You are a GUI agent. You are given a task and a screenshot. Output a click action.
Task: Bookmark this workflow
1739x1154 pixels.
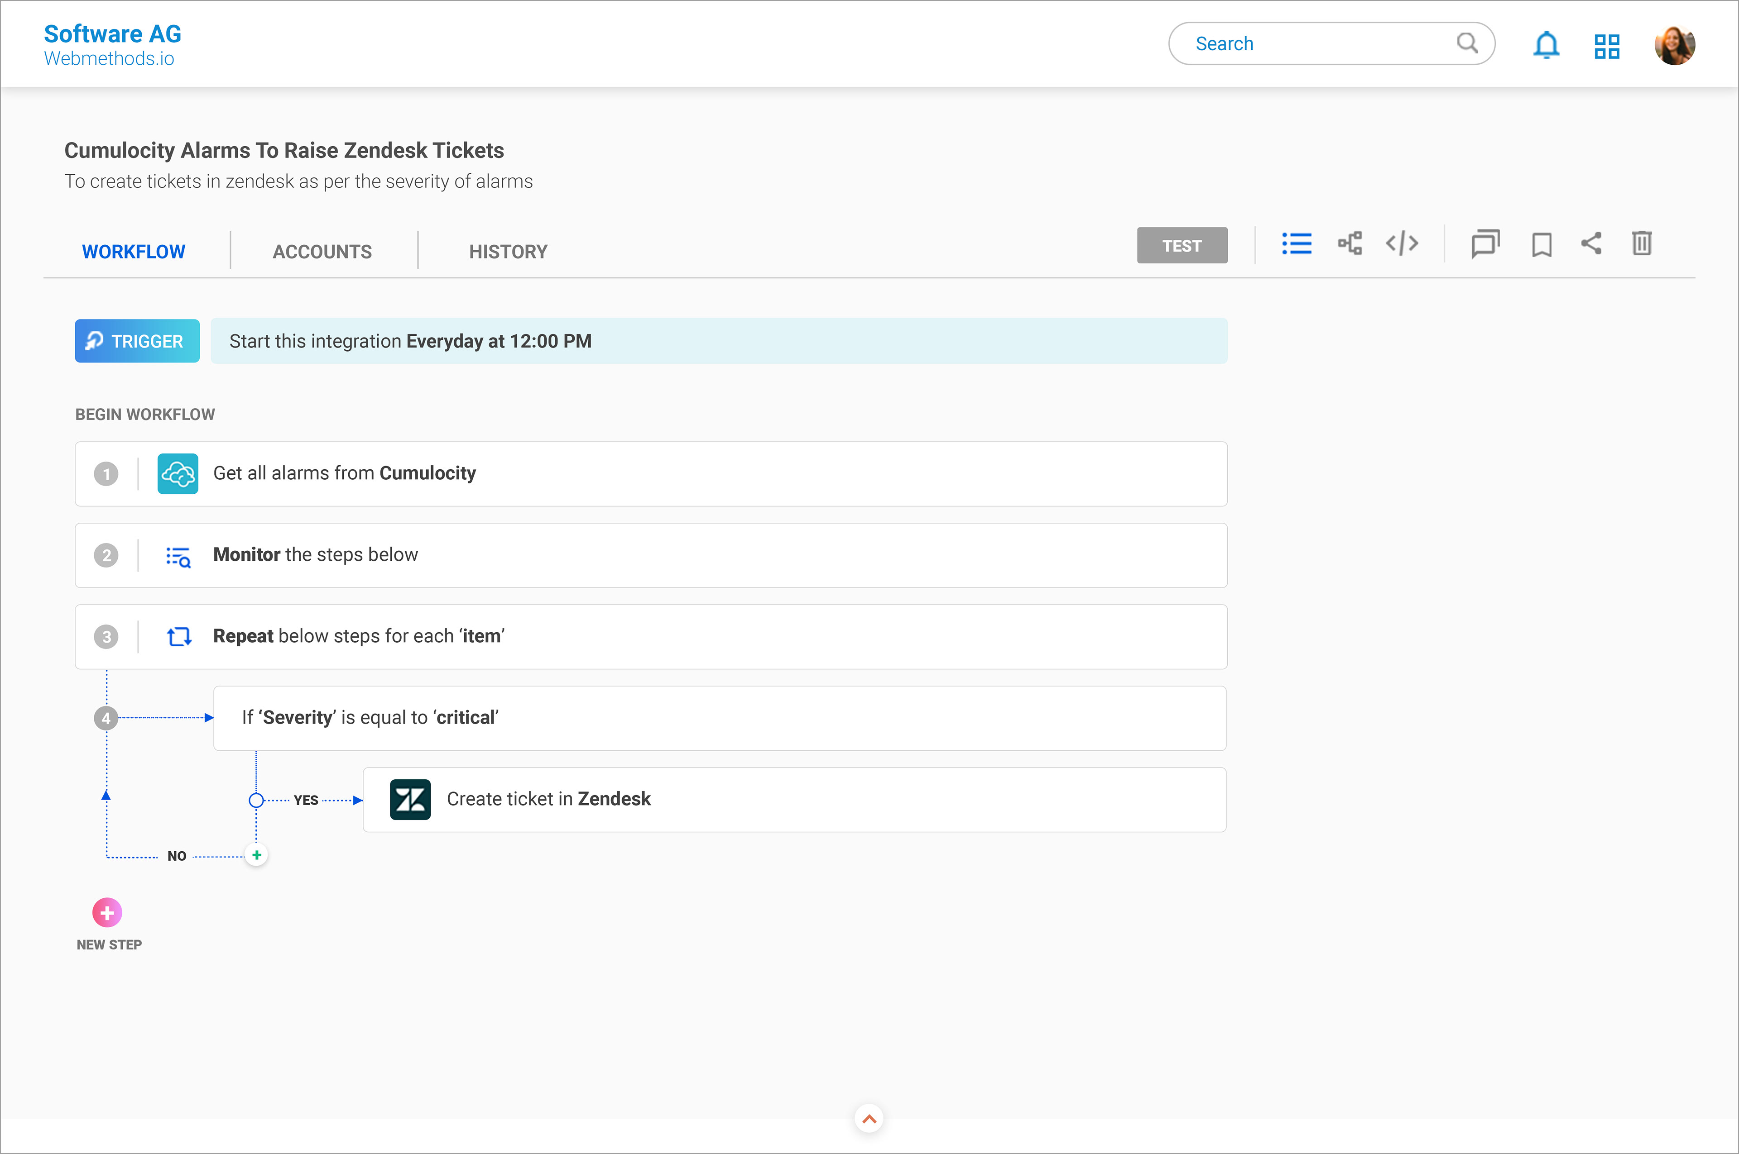click(x=1541, y=244)
